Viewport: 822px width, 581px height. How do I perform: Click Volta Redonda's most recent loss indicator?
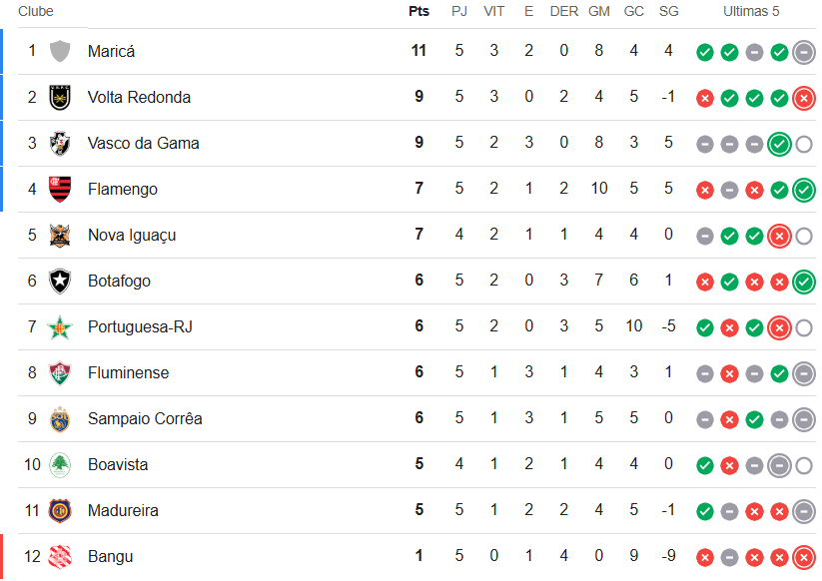803,98
